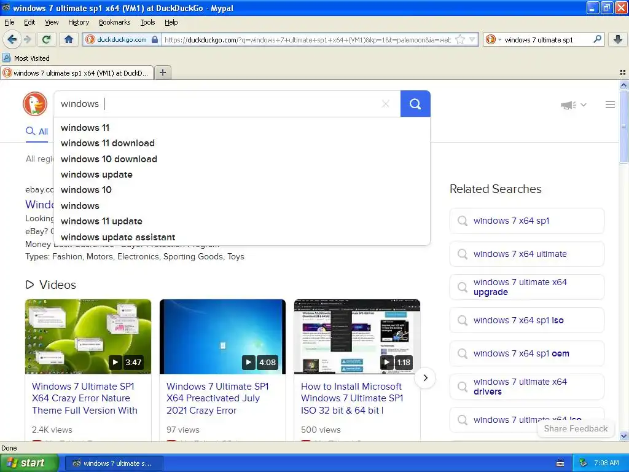Screen dimensions: 629x472
Task: Open the hamburger side menu
Action: click(610, 104)
